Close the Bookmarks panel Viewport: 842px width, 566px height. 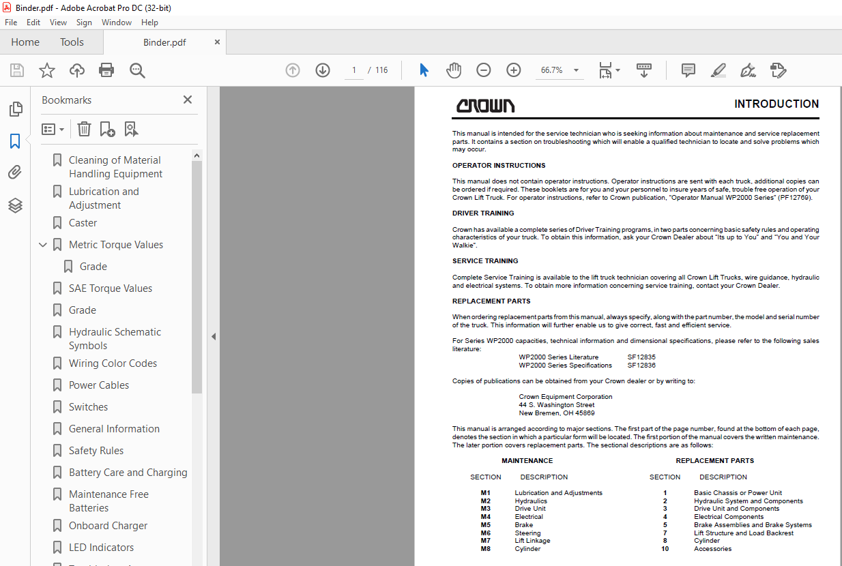click(188, 100)
